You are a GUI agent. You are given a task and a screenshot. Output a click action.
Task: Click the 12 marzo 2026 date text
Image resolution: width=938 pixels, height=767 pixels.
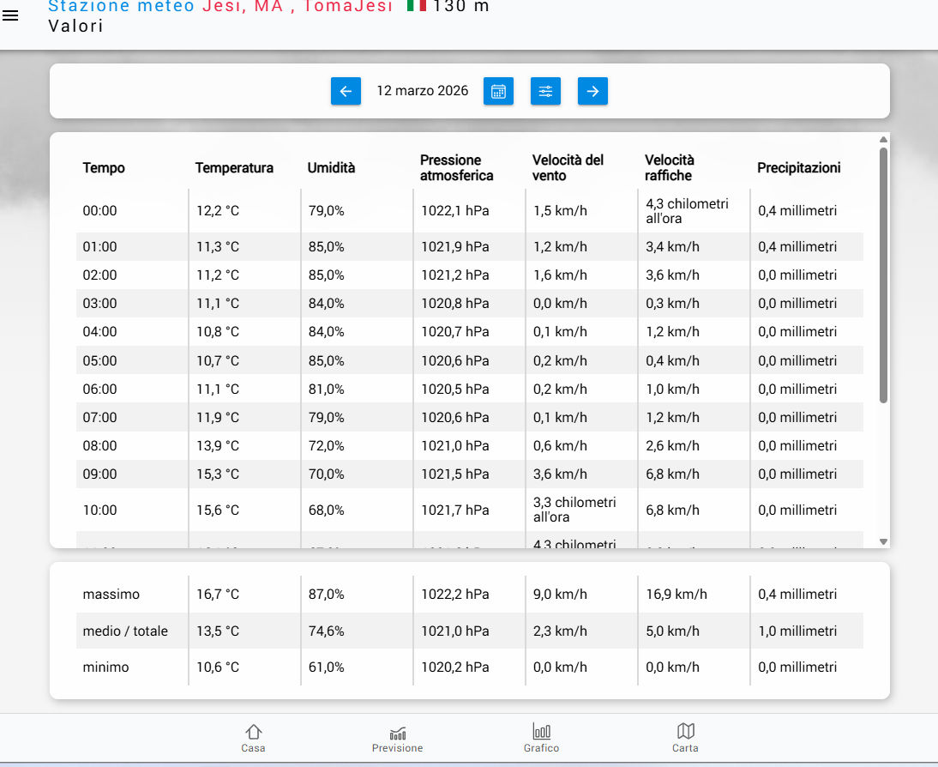[423, 91]
